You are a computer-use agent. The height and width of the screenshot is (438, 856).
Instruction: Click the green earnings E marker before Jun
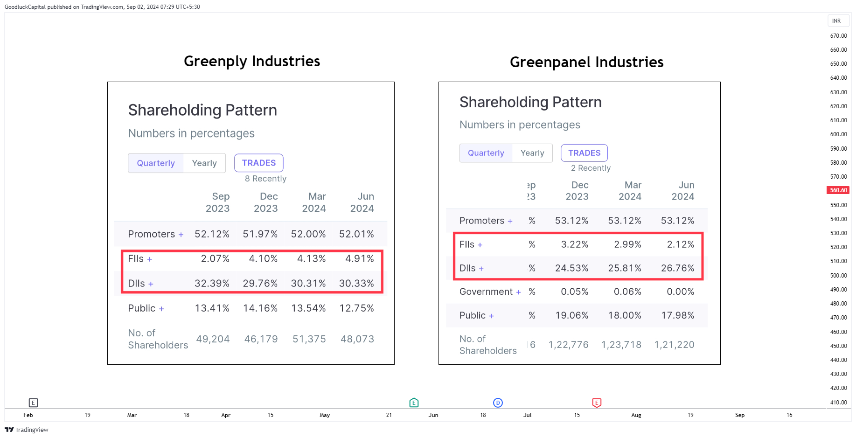414,403
